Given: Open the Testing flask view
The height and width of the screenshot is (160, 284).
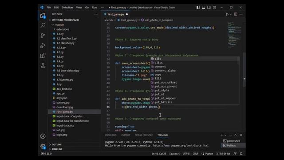Looking at the screenshot, I should tap(43, 65).
